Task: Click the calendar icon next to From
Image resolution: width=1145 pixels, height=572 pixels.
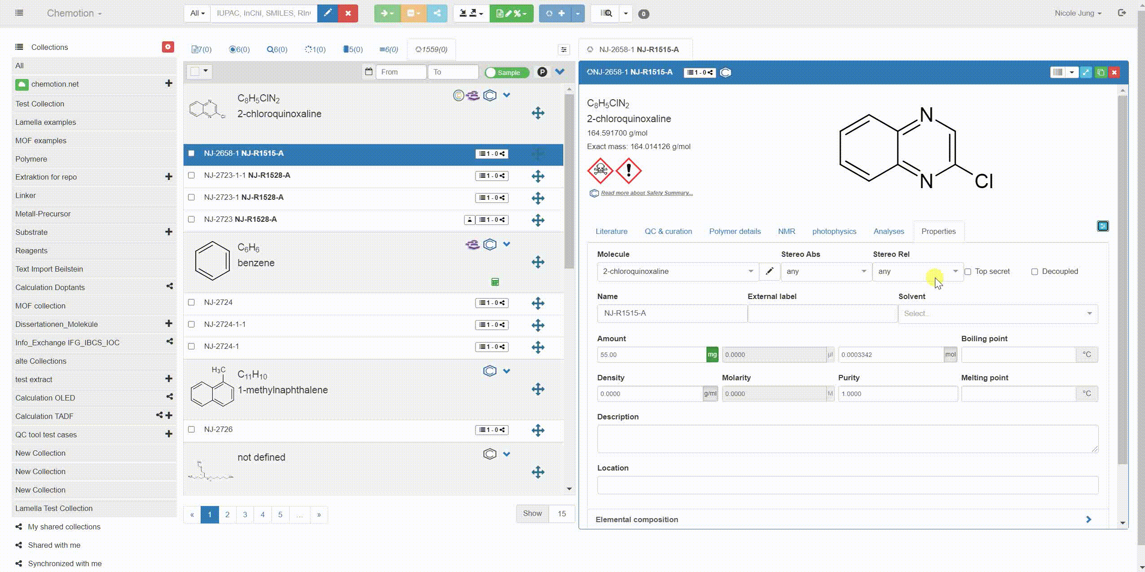Action: point(369,72)
